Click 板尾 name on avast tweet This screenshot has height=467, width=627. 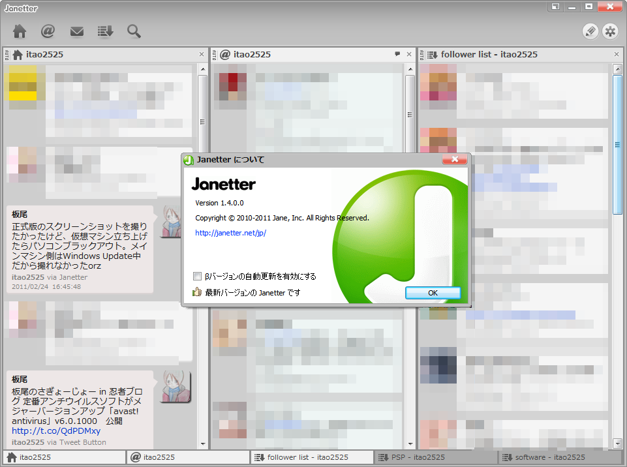(x=20, y=380)
